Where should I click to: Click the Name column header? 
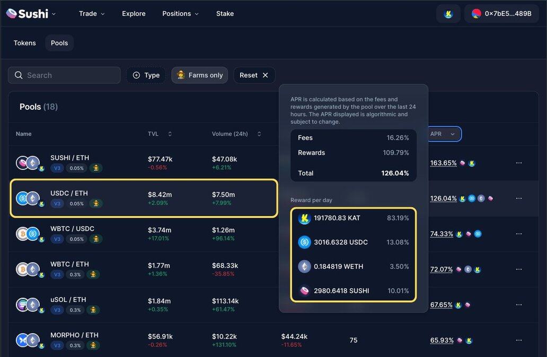[x=24, y=134]
